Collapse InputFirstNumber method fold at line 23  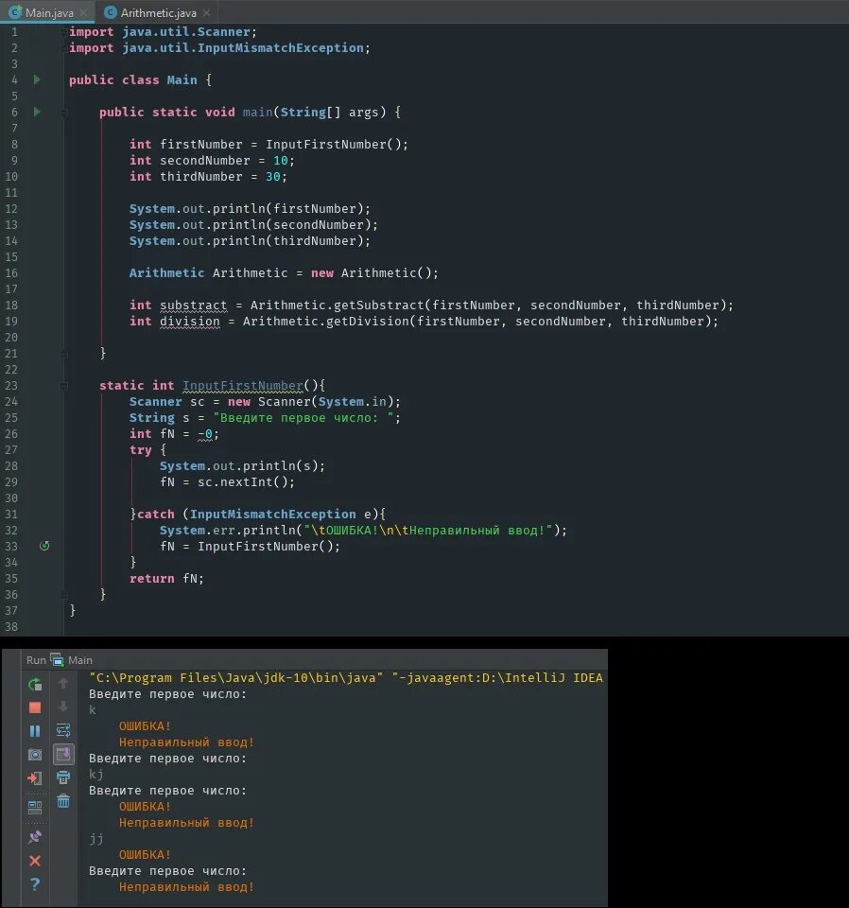(x=64, y=386)
